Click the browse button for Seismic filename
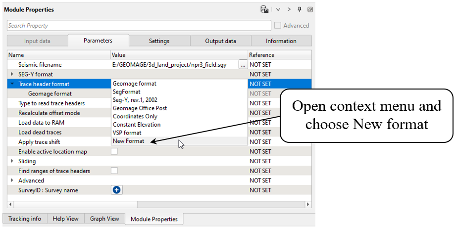The width and height of the screenshot is (455, 227). 243,64
